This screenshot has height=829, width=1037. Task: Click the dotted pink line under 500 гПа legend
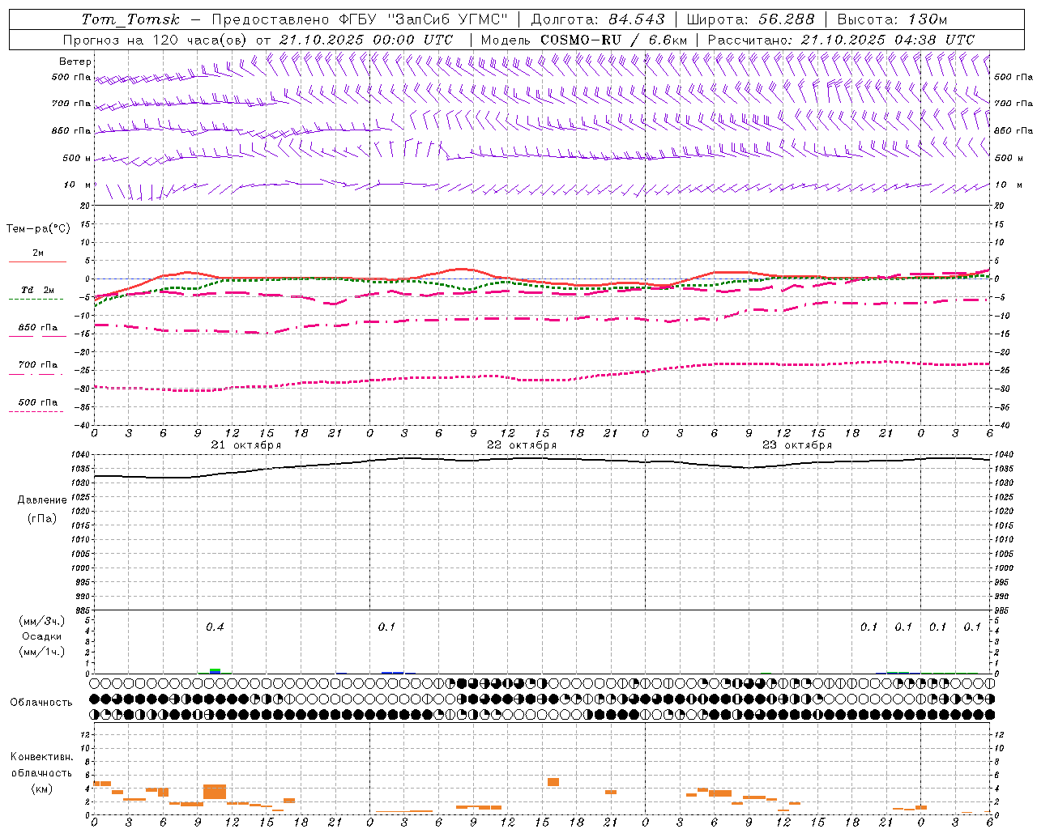(36, 411)
